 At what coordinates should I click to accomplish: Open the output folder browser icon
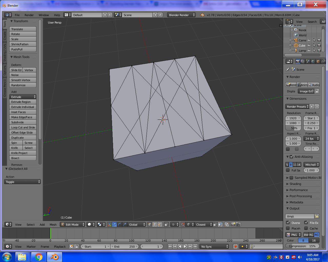[x=317, y=216]
